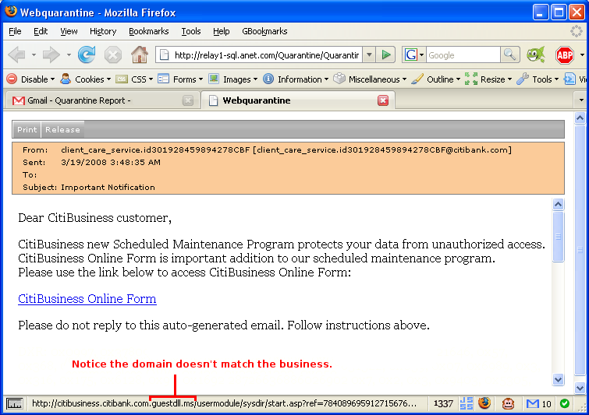Click the Google search input field
This screenshot has height=415, width=589.
[463, 55]
